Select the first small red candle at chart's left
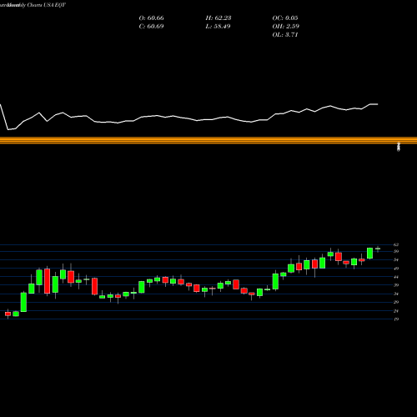This screenshot has width=417, height=417. 8,314
